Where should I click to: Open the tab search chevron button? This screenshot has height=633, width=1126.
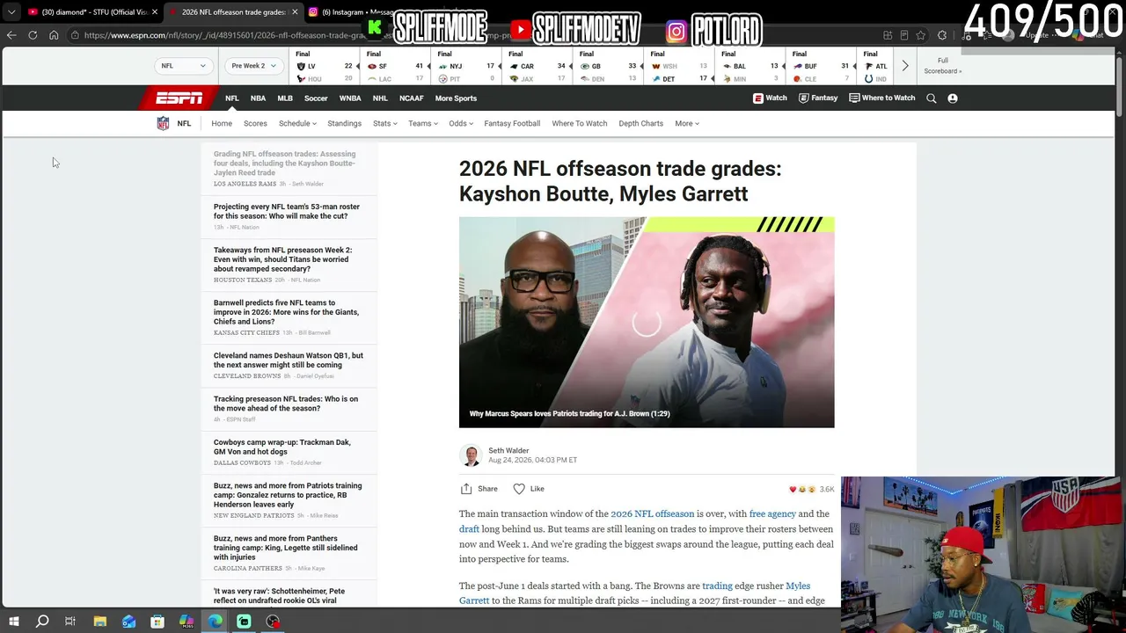[11, 12]
